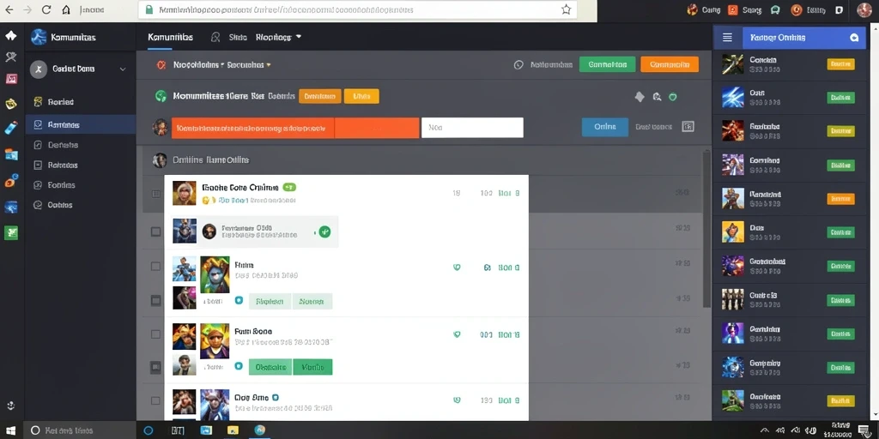Open the round profile avatar in the top bar

[864, 9]
